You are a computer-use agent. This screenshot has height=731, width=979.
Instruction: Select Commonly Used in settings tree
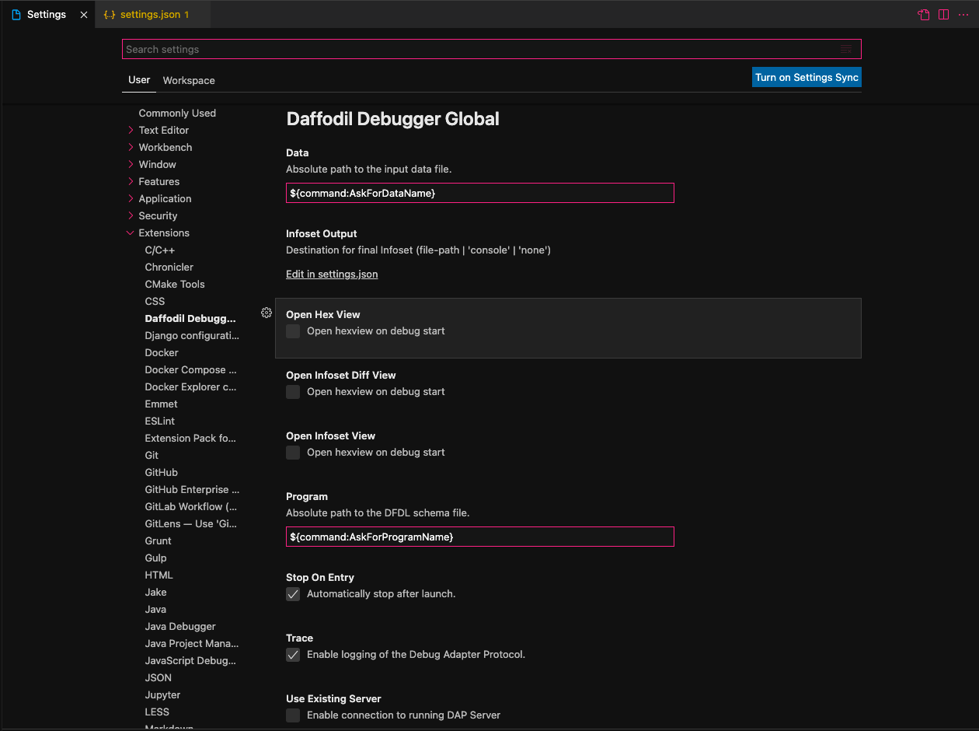(x=177, y=113)
